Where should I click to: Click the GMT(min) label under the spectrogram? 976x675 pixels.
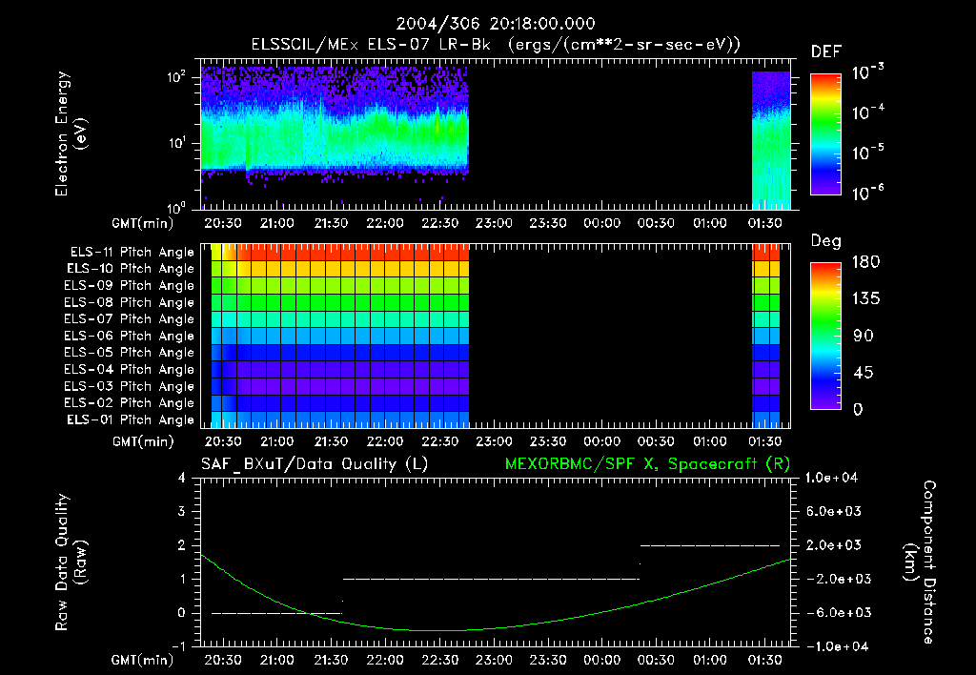pyautogui.click(x=143, y=223)
